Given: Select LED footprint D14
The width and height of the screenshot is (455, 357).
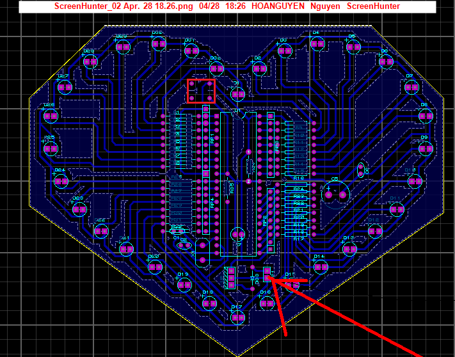Looking at the screenshot, I should [321, 267].
